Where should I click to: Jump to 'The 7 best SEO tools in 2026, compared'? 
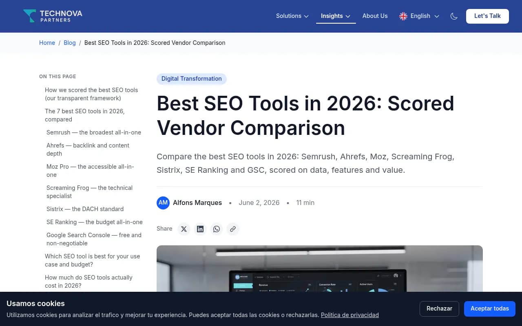(x=85, y=115)
